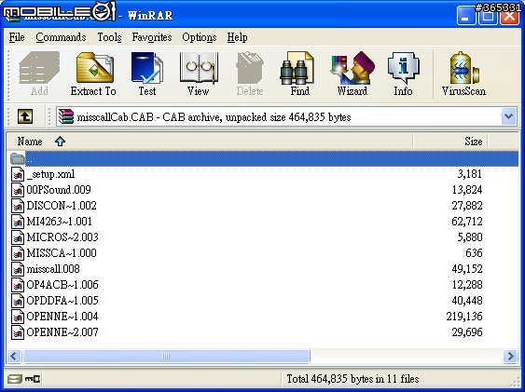This screenshot has height=392, width=525.
Task: Select the DISCON~1.002 file name
Action: pyautogui.click(x=62, y=206)
